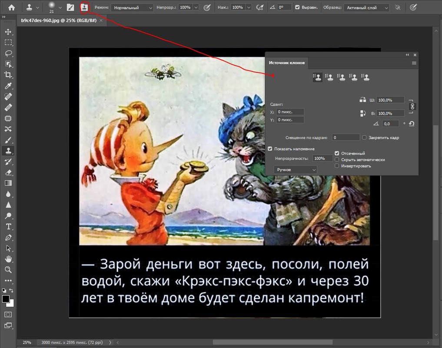Select the Eyedropper tool

point(8,86)
